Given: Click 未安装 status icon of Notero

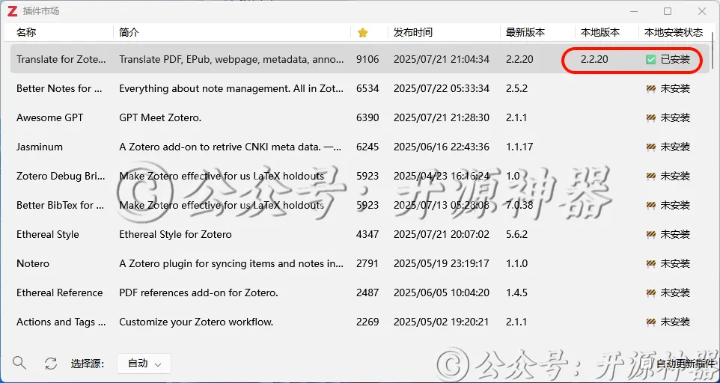Looking at the screenshot, I should pyautogui.click(x=650, y=264).
